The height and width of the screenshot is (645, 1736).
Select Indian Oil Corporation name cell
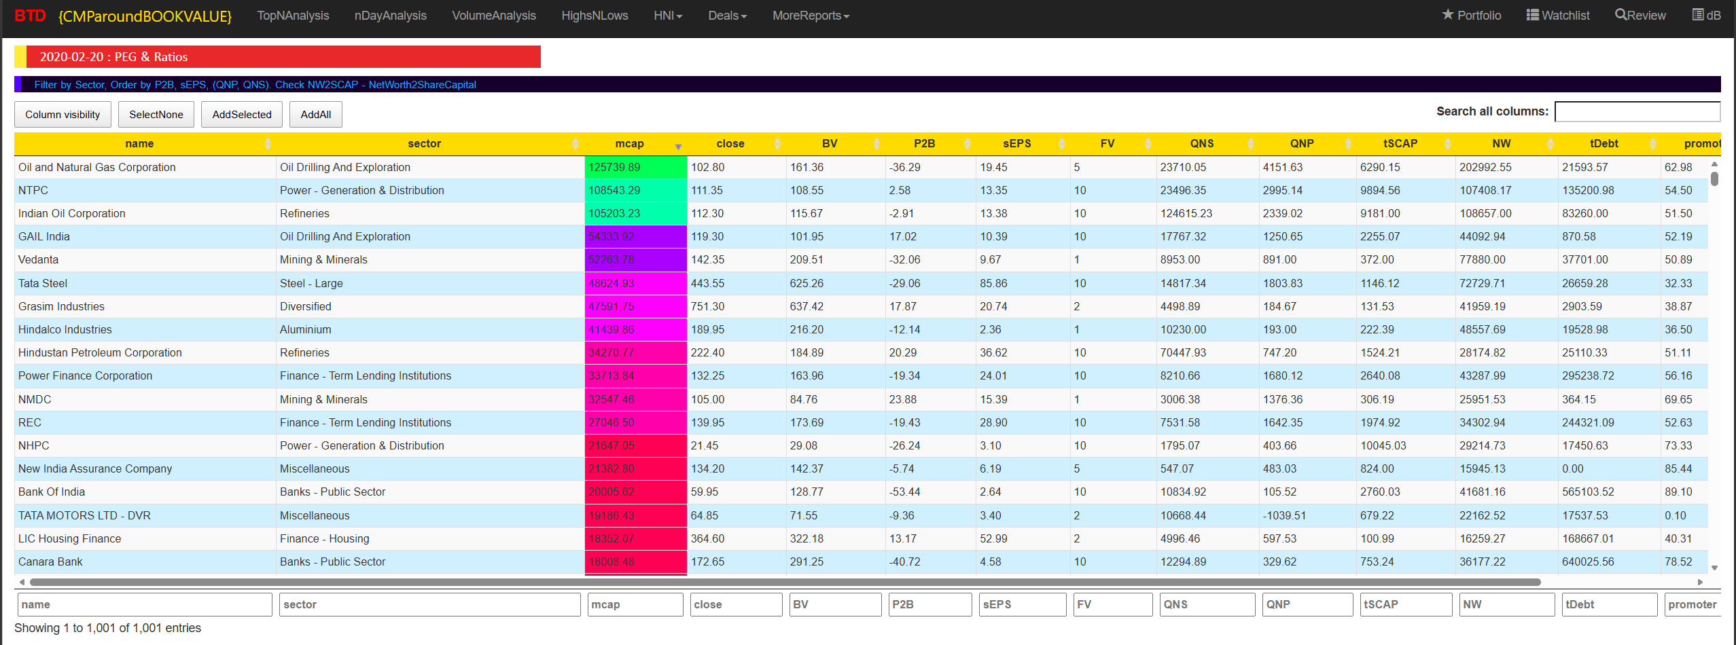pyautogui.click(x=145, y=213)
